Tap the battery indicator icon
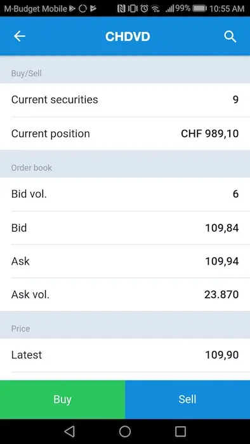250x444 pixels. pos(200,8)
